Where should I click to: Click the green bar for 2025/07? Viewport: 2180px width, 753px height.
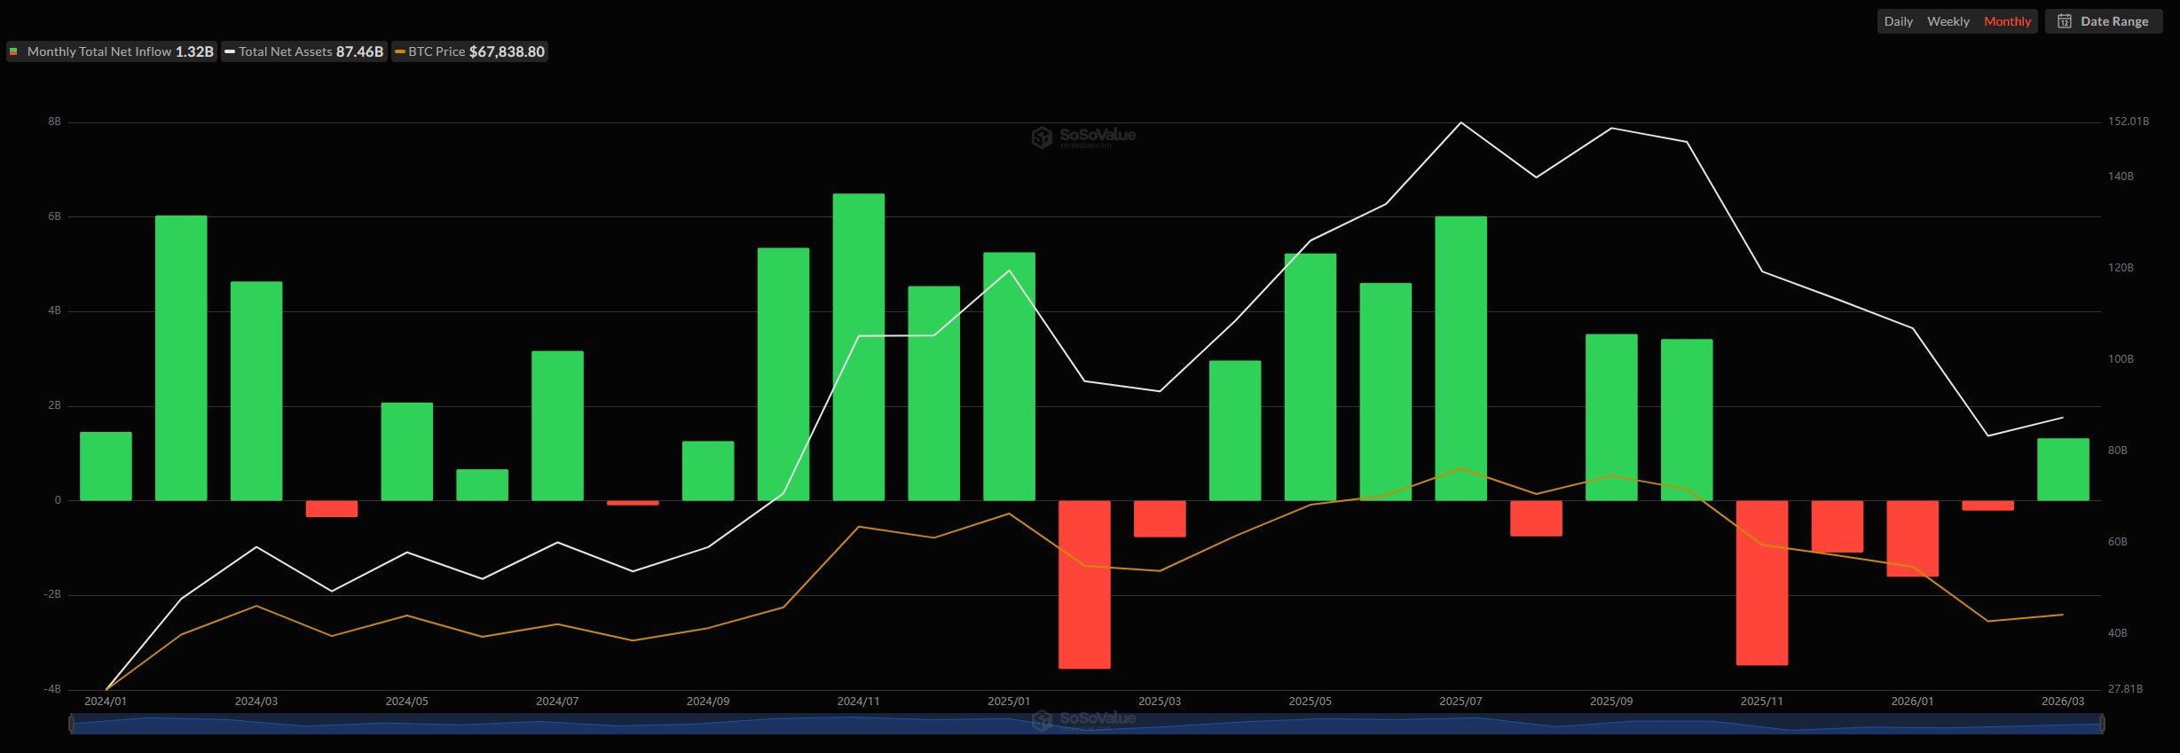[x=1460, y=358]
